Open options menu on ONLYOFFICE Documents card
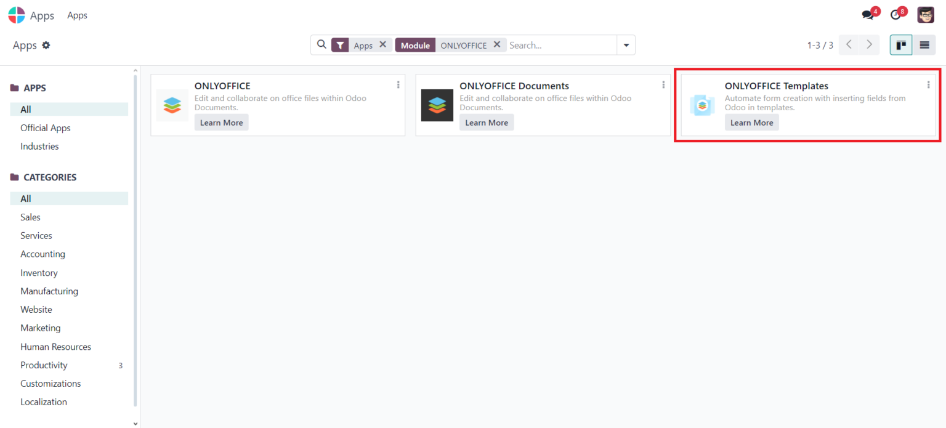Viewport: 946px width, 428px height. click(x=663, y=84)
